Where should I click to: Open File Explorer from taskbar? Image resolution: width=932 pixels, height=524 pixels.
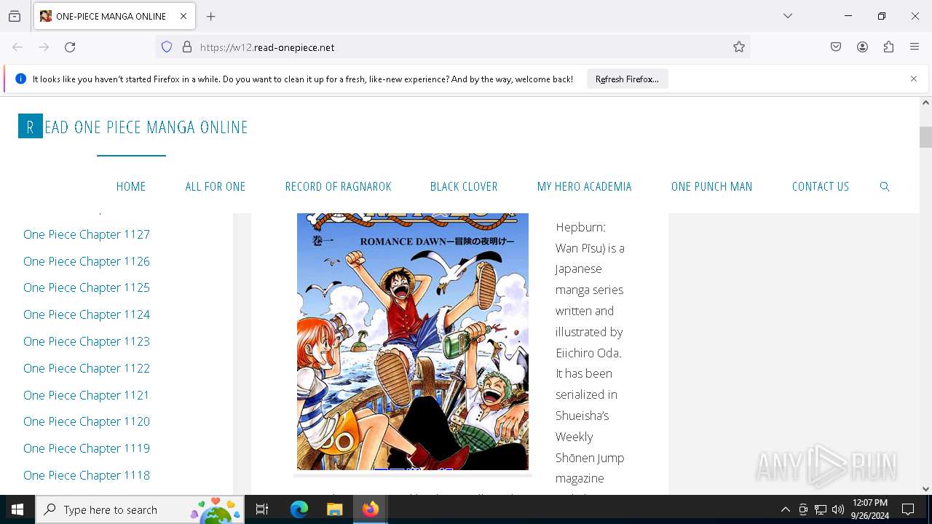point(334,509)
